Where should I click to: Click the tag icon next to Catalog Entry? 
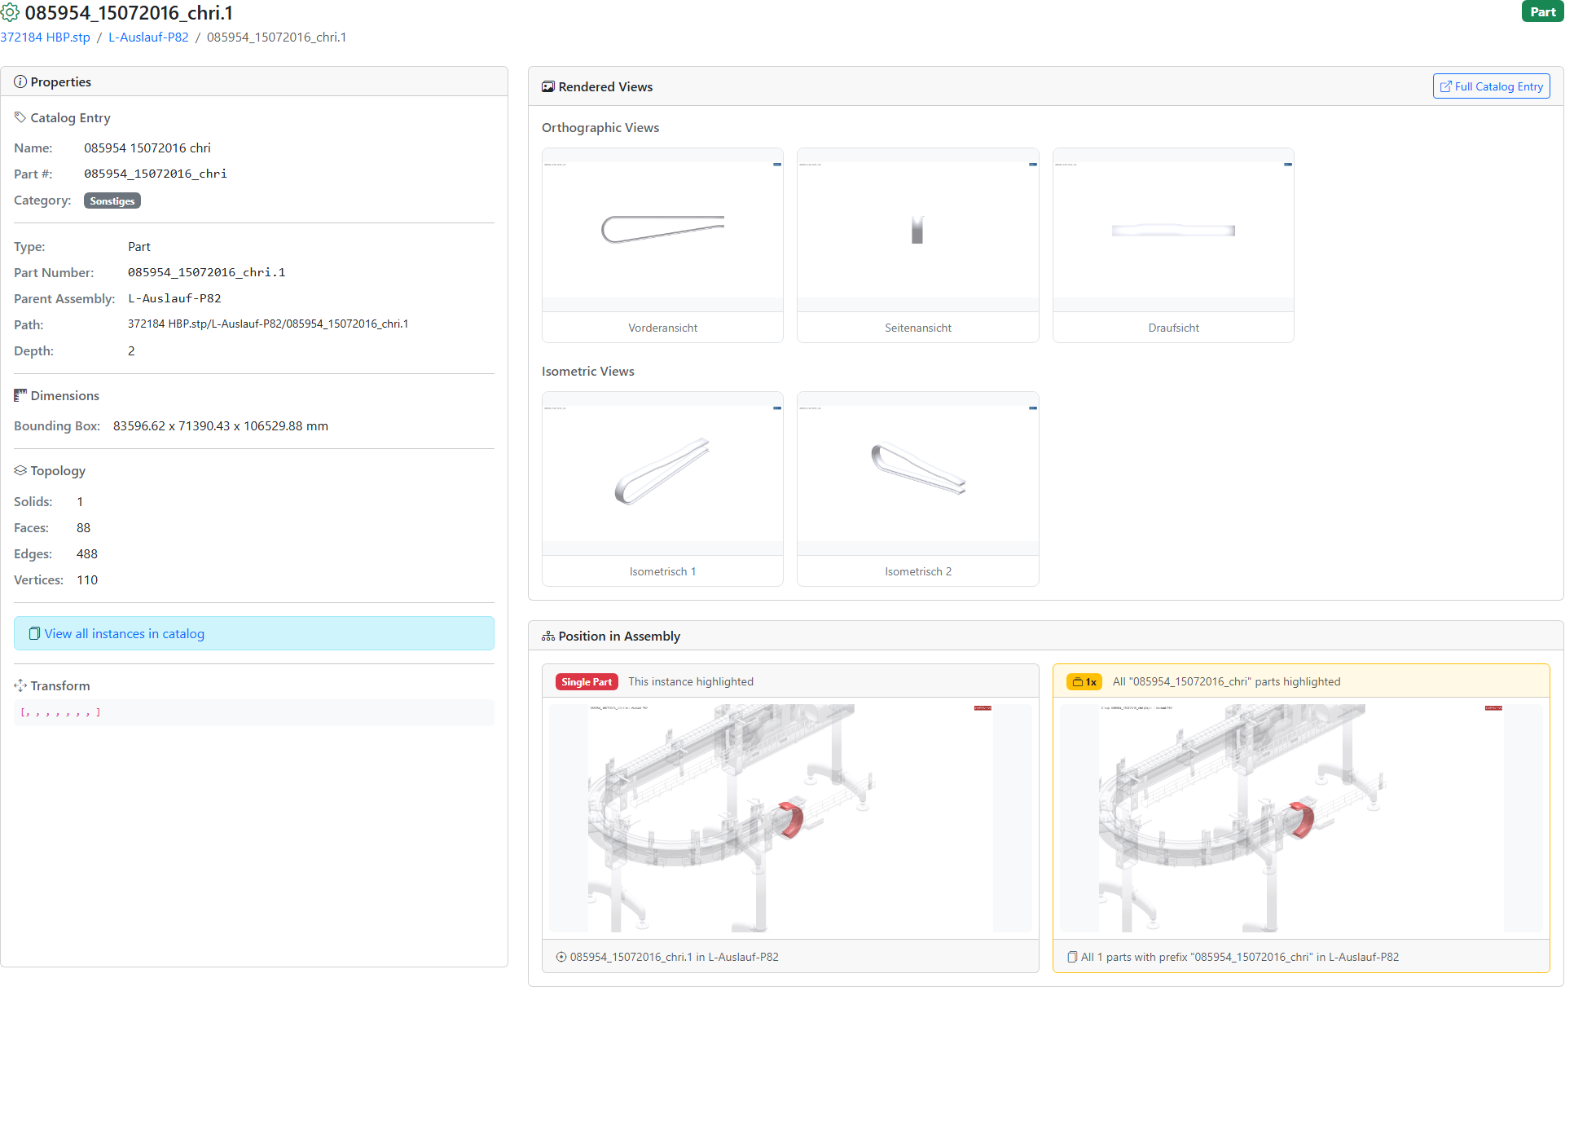click(x=20, y=117)
